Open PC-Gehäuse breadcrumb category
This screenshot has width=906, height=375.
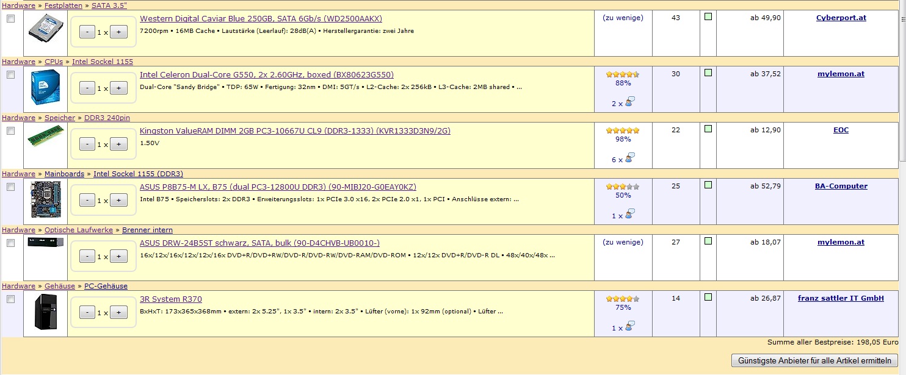click(x=106, y=286)
